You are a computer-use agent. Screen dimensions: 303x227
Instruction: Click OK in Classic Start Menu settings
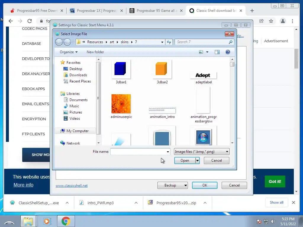(x=205, y=185)
